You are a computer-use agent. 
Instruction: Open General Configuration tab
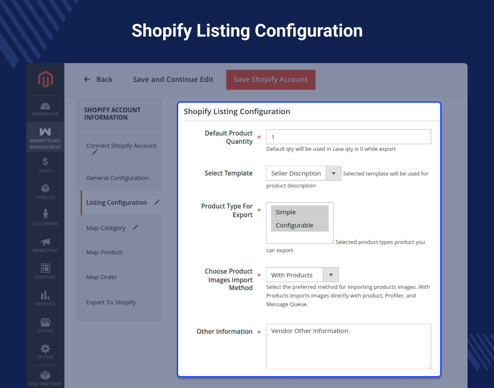point(117,178)
